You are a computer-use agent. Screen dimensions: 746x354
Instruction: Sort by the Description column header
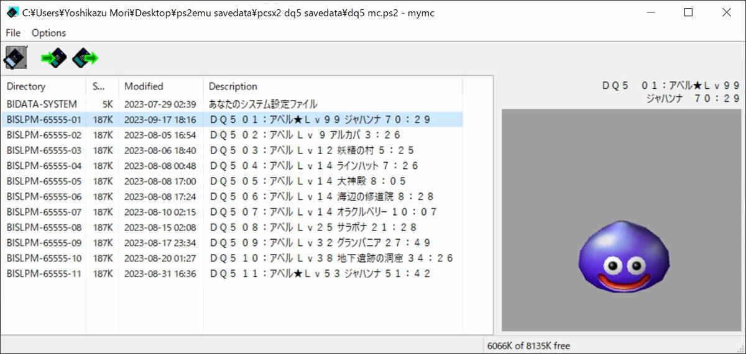333,86
